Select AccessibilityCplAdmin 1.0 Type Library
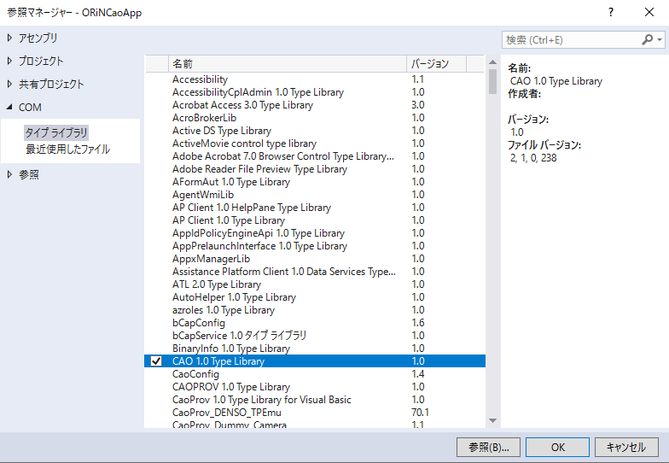669x463 pixels. pyautogui.click(x=315, y=92)
